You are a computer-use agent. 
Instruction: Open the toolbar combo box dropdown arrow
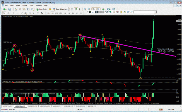pyautogui.click(x=155, y=12)
